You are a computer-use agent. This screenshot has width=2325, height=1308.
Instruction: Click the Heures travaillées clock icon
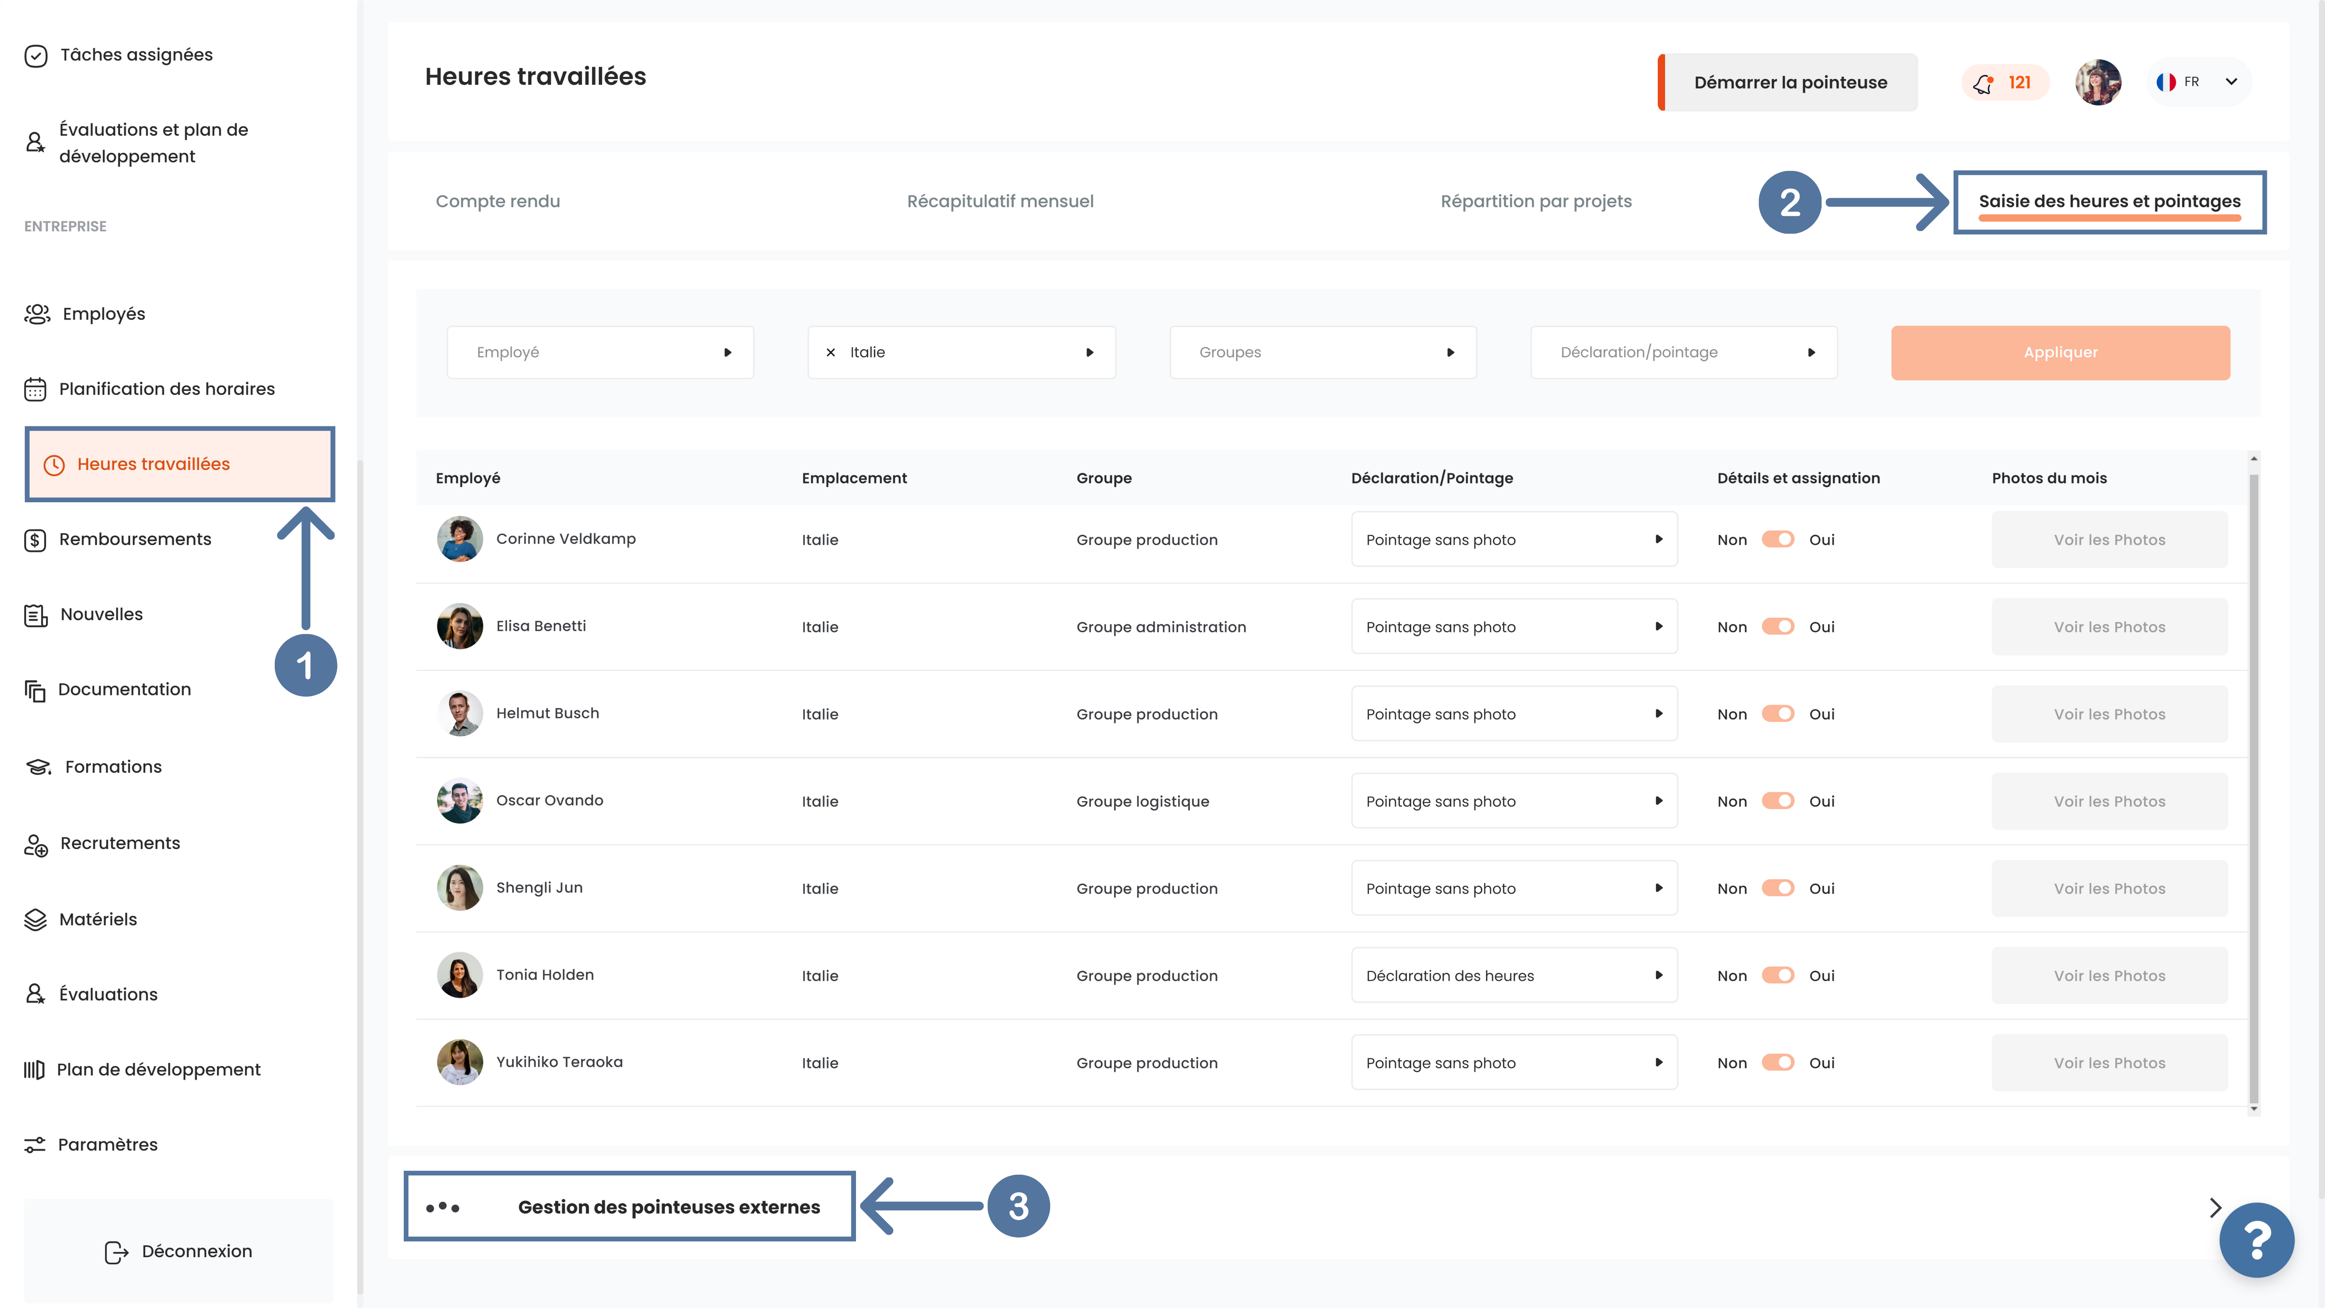tap(54, 465)
